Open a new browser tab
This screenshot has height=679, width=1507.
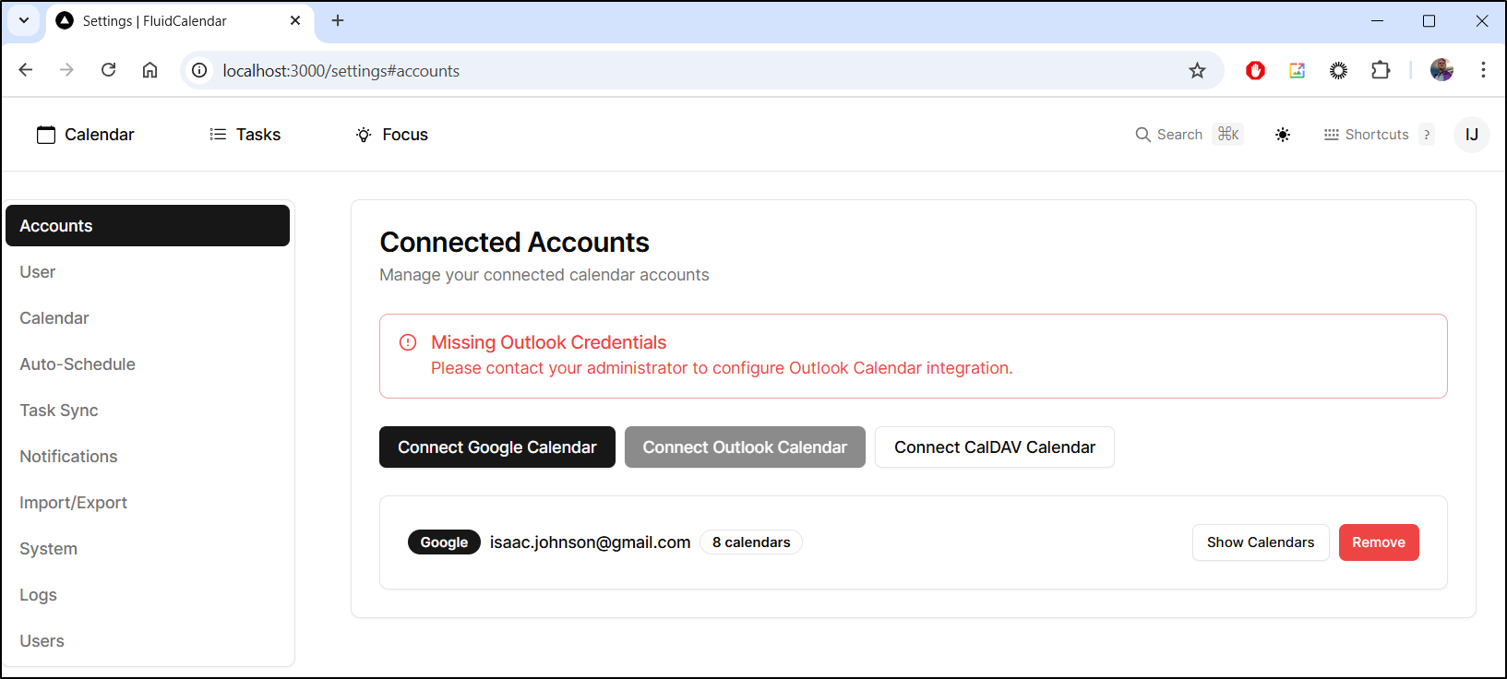[338, 20]
